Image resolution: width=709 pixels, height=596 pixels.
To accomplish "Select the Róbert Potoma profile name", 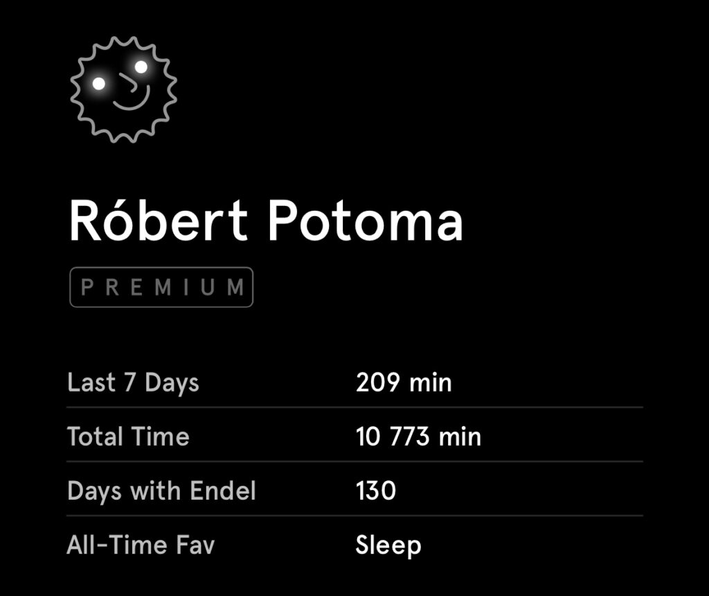I will click(266, 221).
